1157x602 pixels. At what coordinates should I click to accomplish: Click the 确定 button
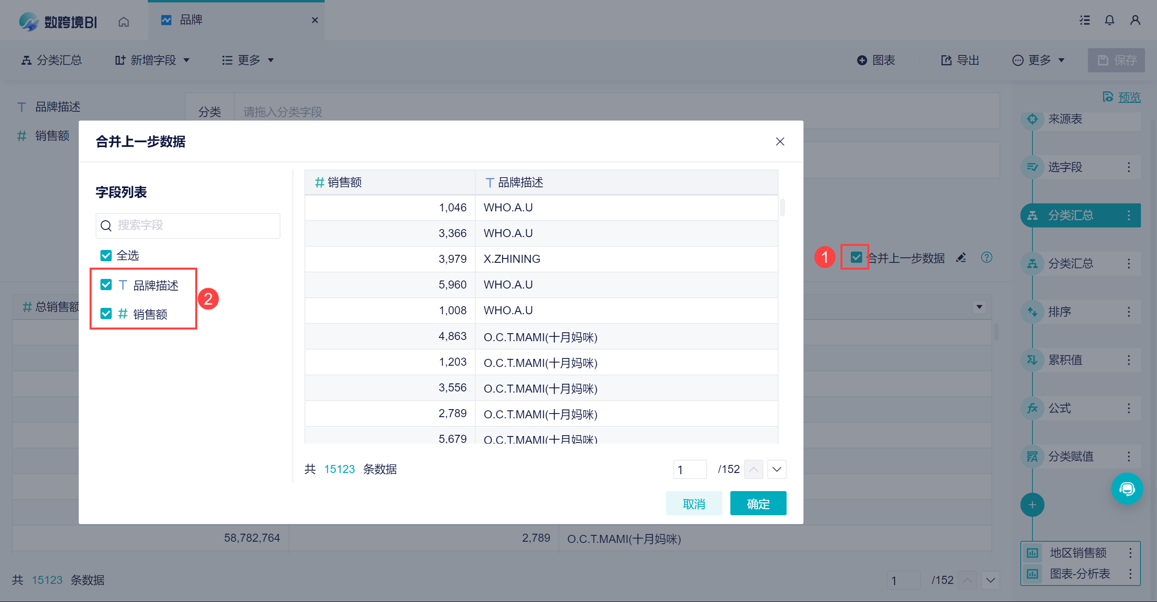[758, 504]
